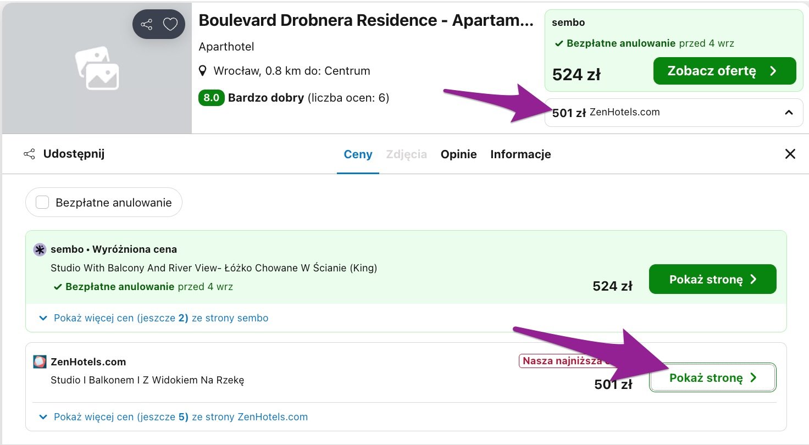Click the share icon on the hotel image
Viewport: 809px width, 445px height.
(146, 24)
